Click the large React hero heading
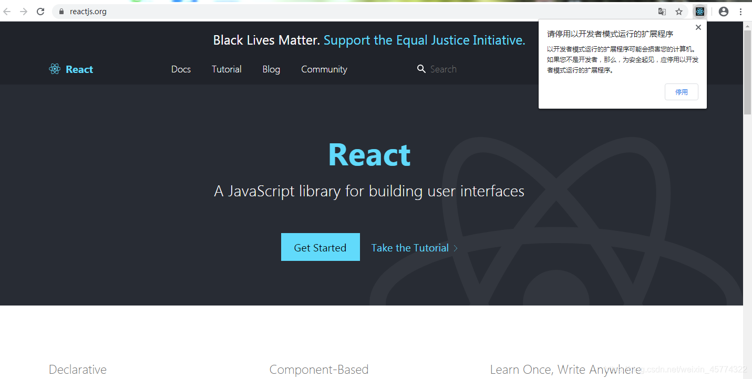Image resolution: width=752 pixels, height=379 pixels. [369, 155]
